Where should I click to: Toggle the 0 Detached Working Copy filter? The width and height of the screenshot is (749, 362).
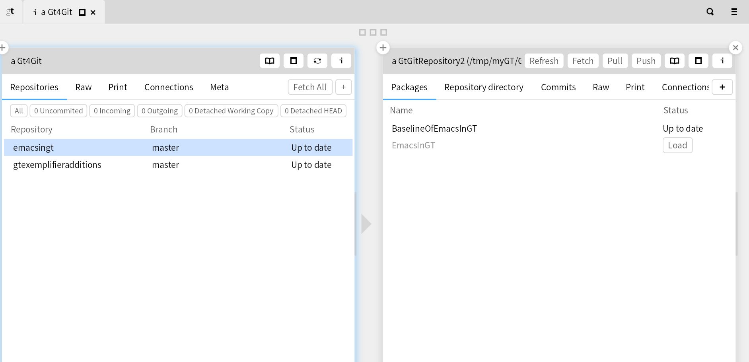[231, 111]
